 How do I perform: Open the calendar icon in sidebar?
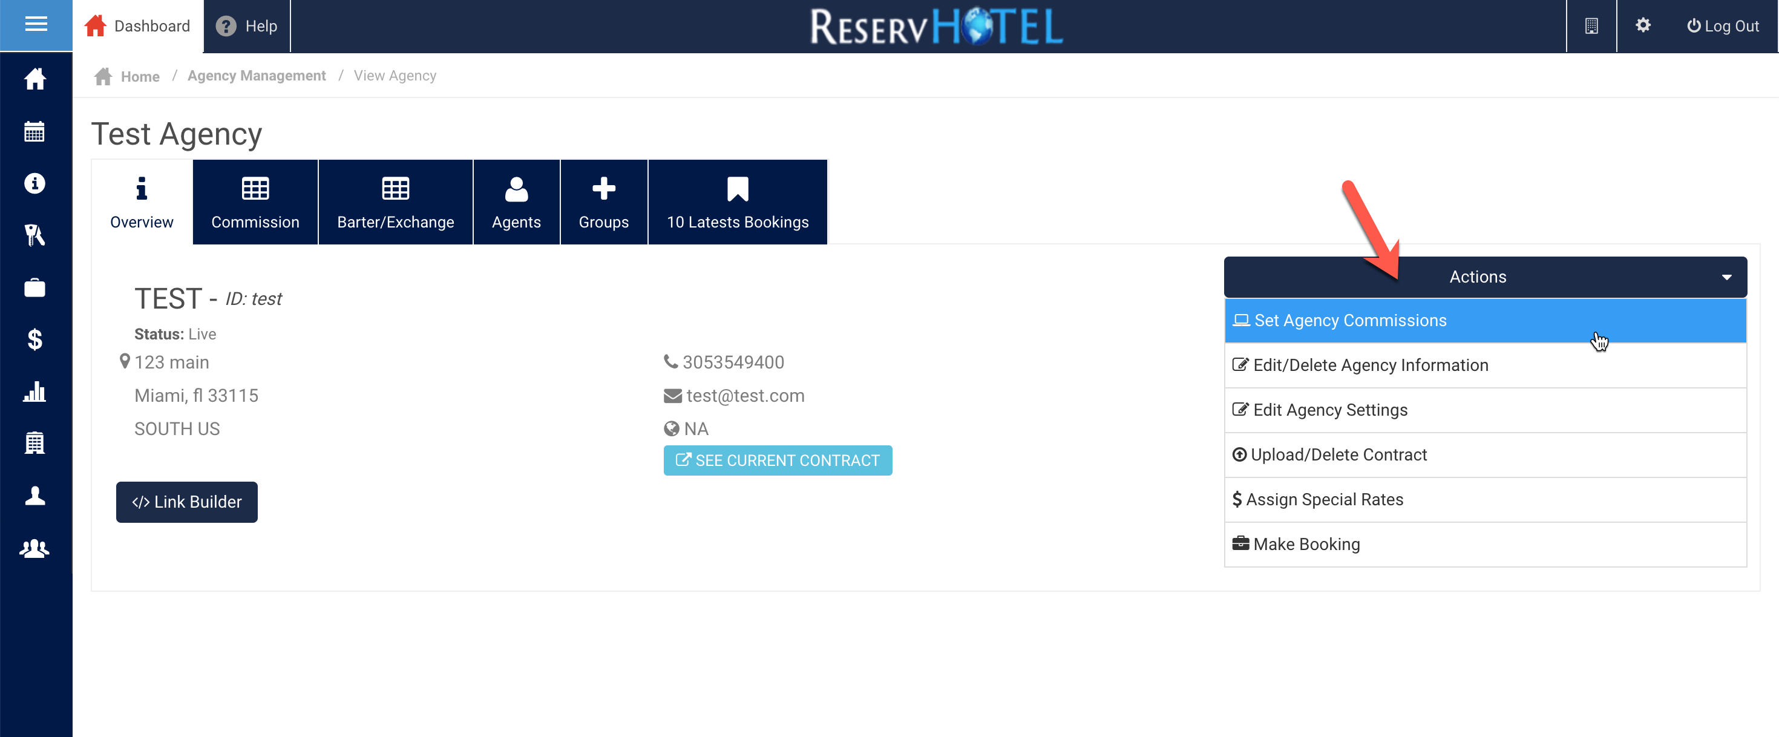[x=34, y=131]
